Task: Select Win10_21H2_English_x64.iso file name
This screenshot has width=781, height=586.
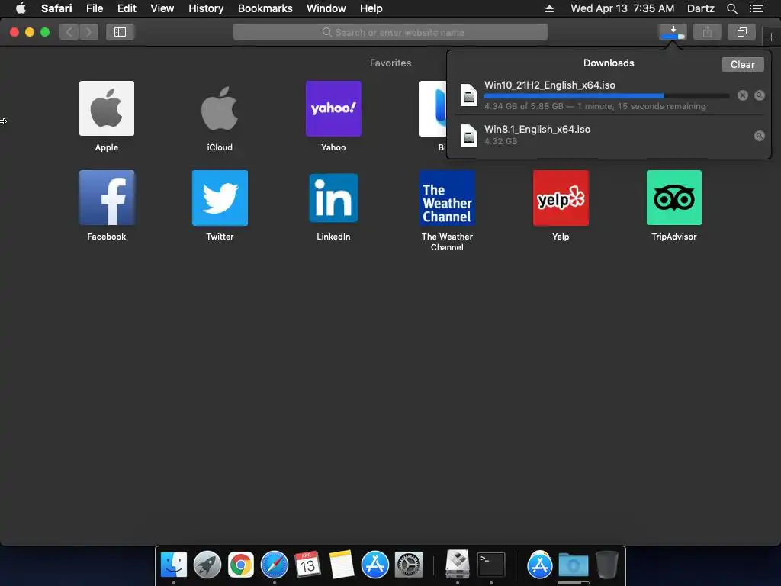Action: [x=549, y=85]
